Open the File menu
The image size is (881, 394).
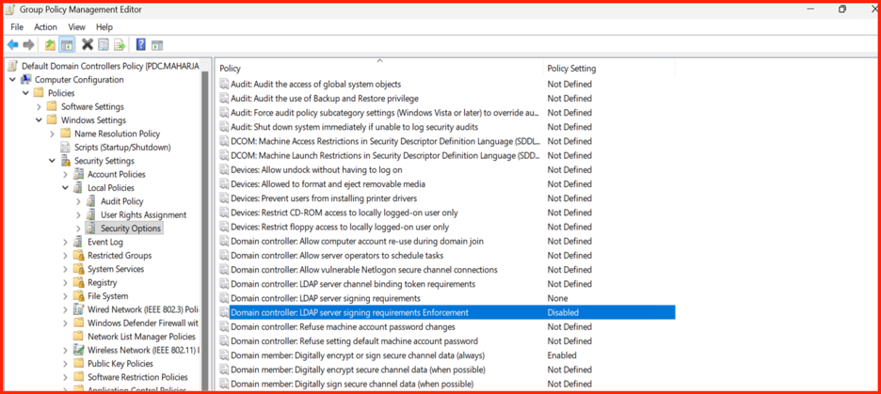pyautogui.click(x=17, y=27)
